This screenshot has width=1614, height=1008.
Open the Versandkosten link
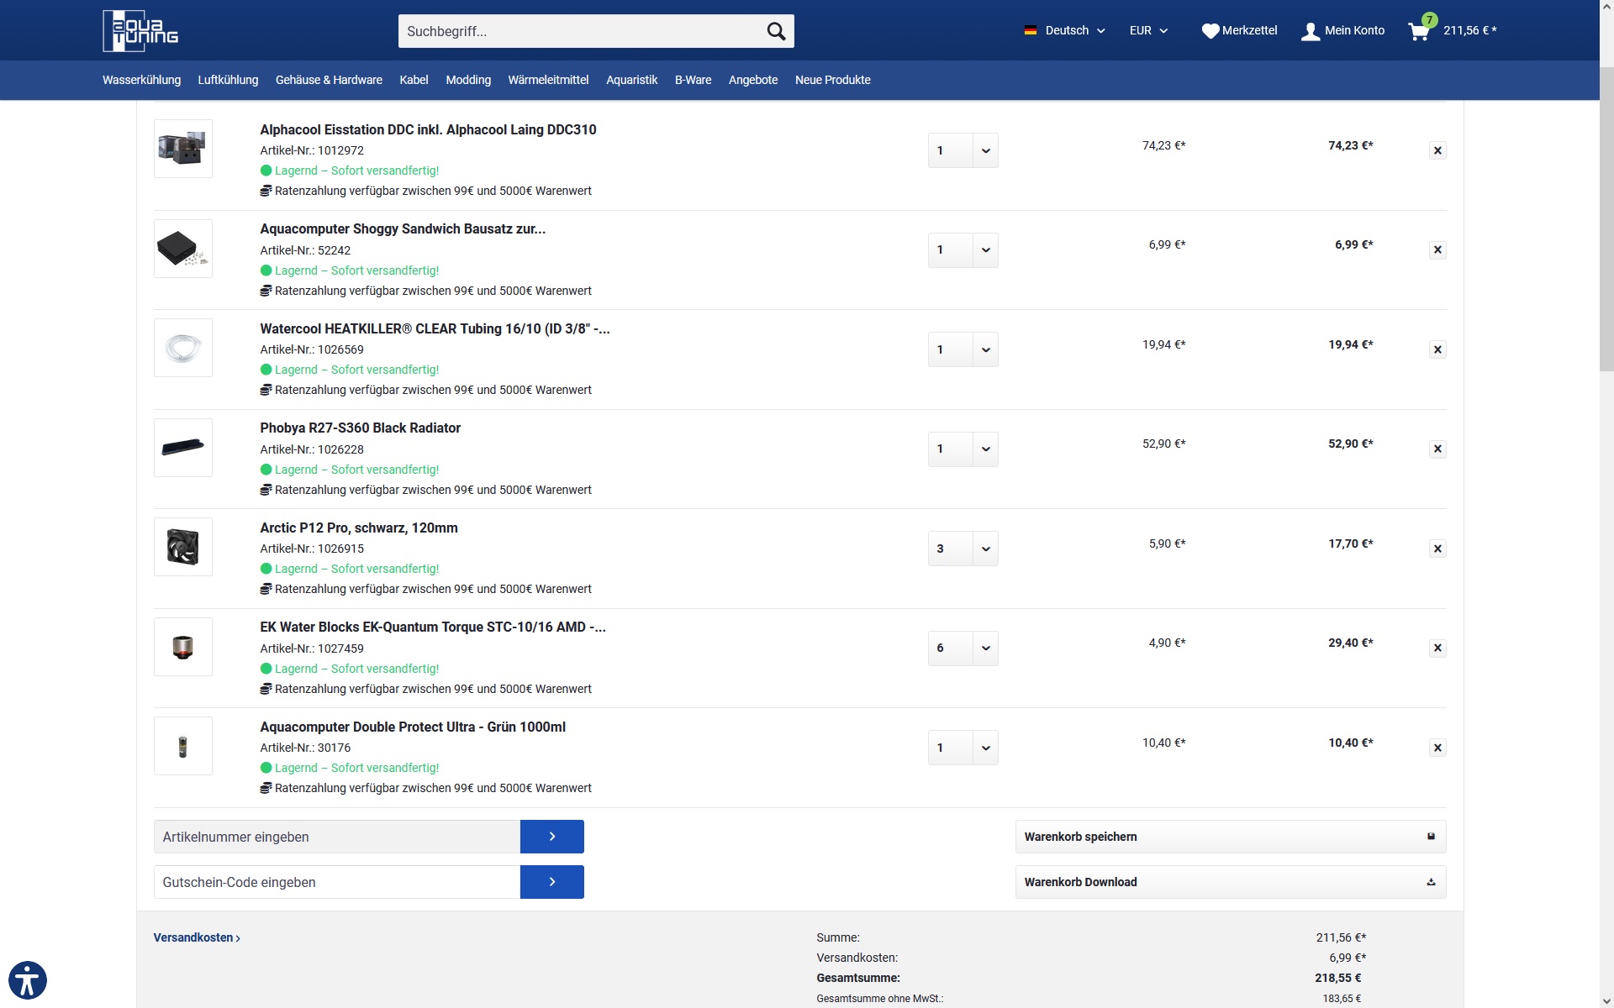197,937
